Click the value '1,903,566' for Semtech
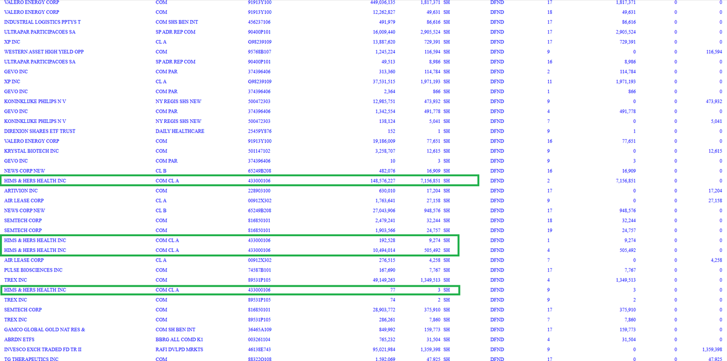This screenshot has width=727, height=361. (385, 230)
